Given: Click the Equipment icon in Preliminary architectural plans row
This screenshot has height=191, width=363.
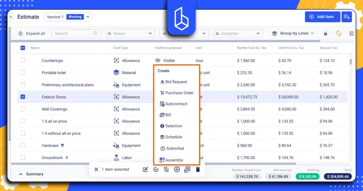Looking at the screenshot, I should 116,85.
